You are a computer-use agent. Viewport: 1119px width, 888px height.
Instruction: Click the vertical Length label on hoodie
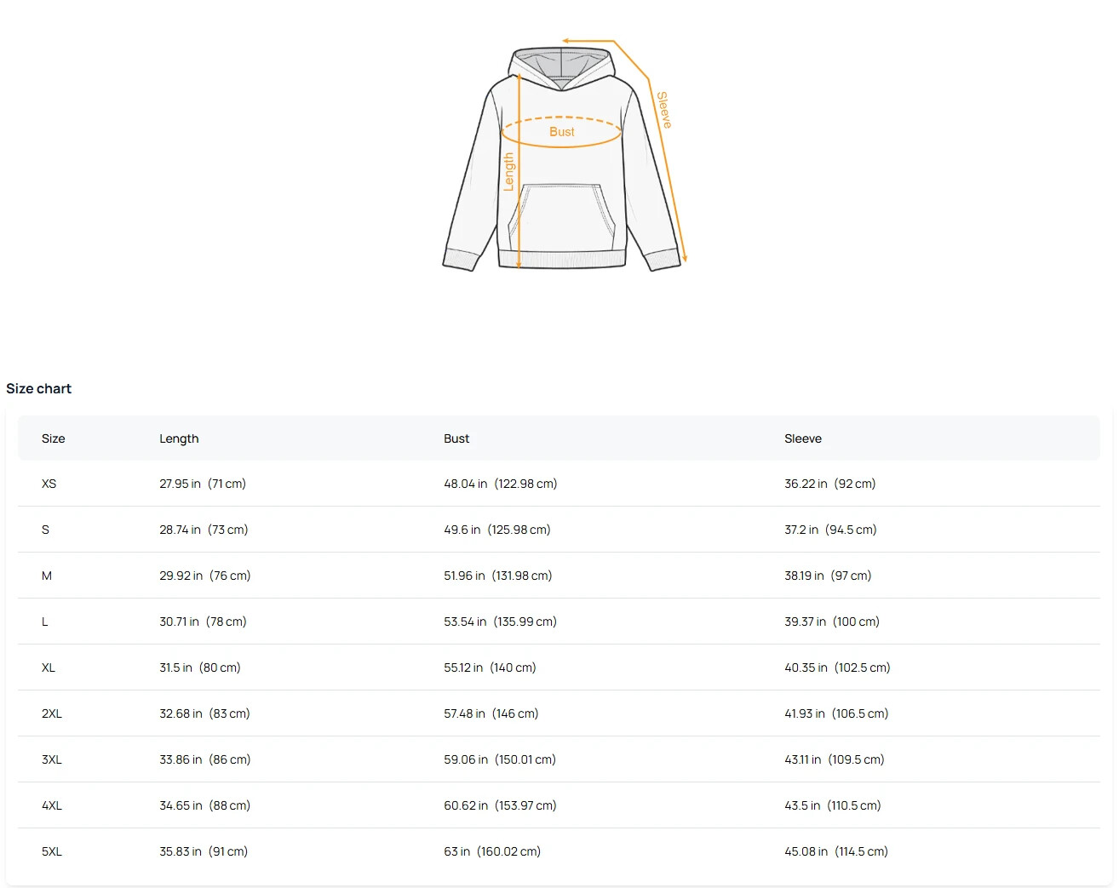pyautogui.click(x=509, y=171)
